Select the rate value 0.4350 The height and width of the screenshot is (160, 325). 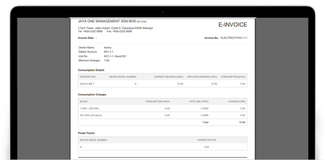point(205,109)
